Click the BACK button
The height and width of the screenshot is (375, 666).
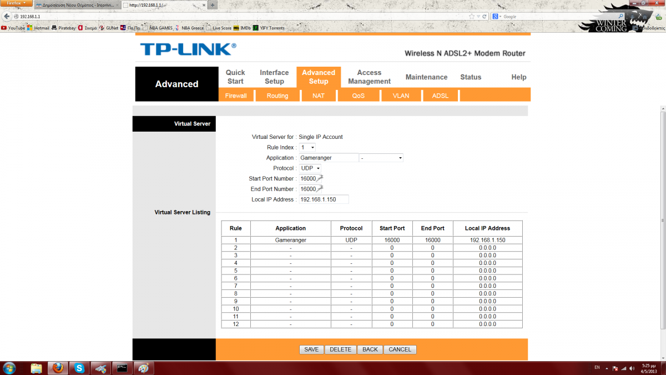coord(370,349)
